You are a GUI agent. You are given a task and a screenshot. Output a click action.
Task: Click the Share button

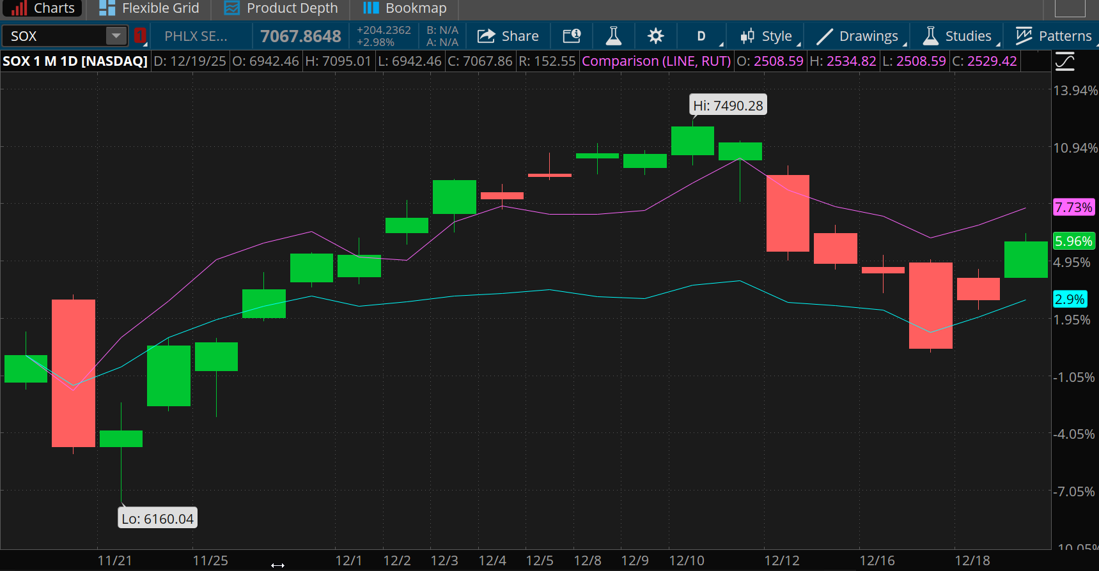(x=508, y=36)
